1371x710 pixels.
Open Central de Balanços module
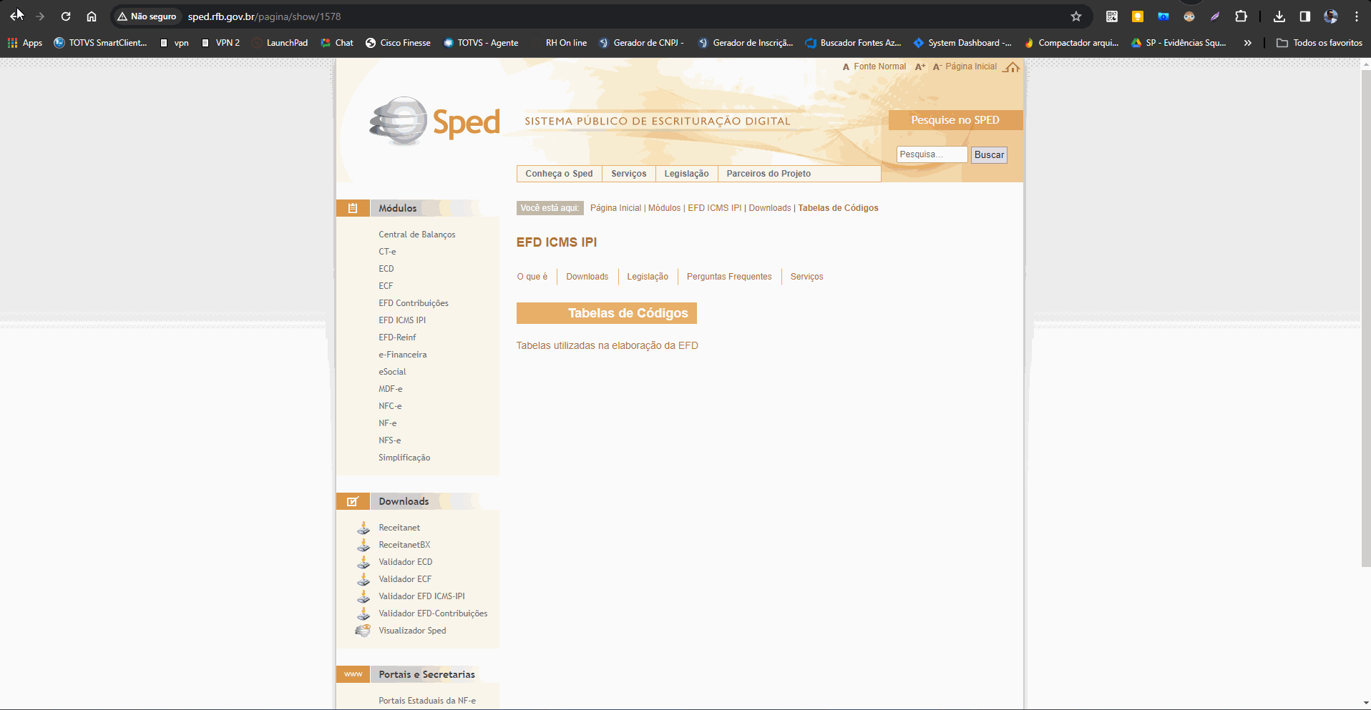point(416,235)
